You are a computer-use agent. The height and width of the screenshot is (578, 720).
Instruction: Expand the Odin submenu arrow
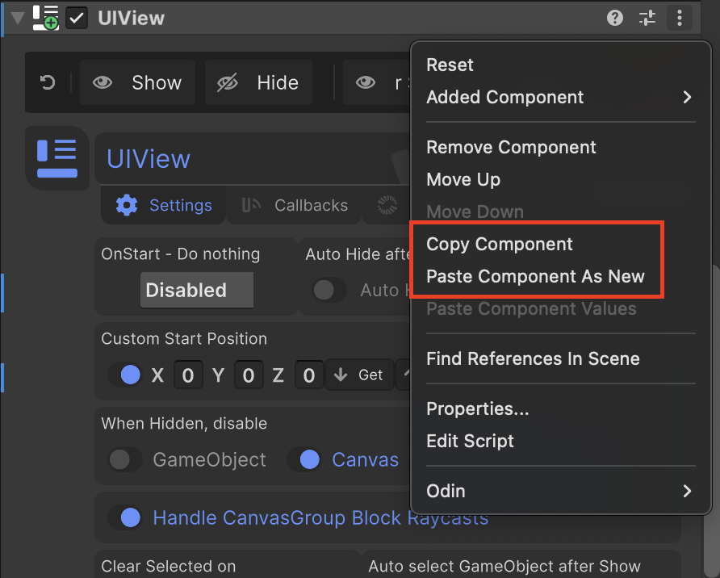tap(687, 492)
